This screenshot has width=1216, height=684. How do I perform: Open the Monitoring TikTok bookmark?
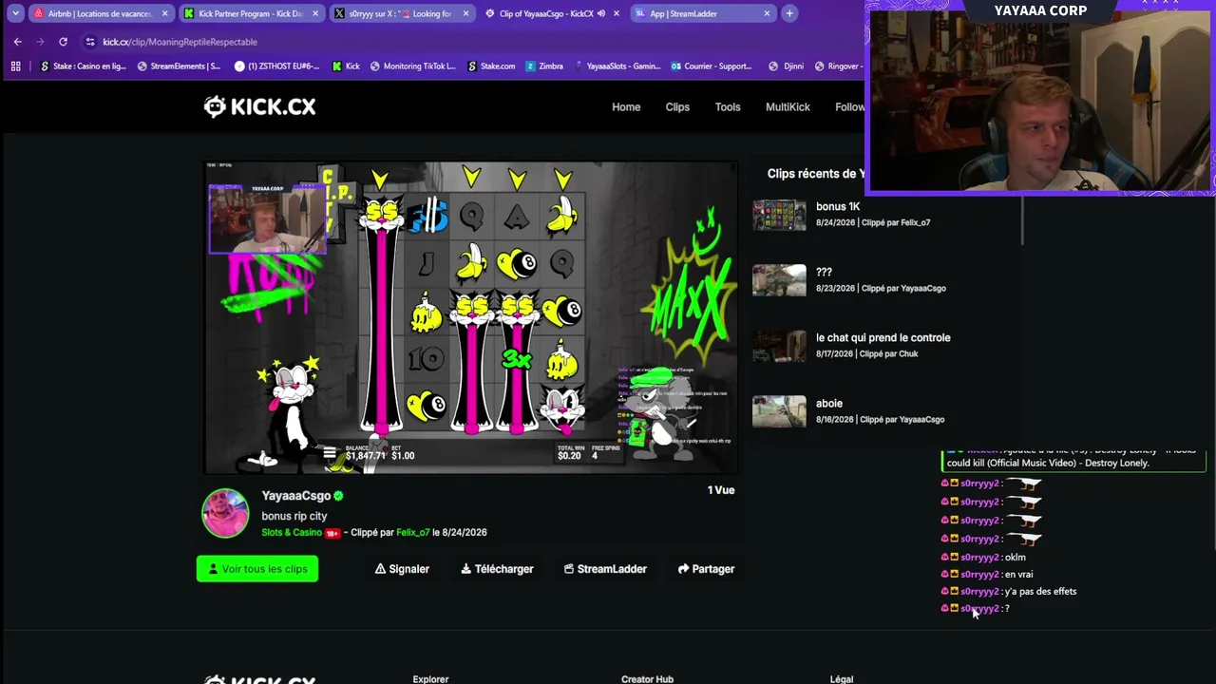click(x=413, y=66)
